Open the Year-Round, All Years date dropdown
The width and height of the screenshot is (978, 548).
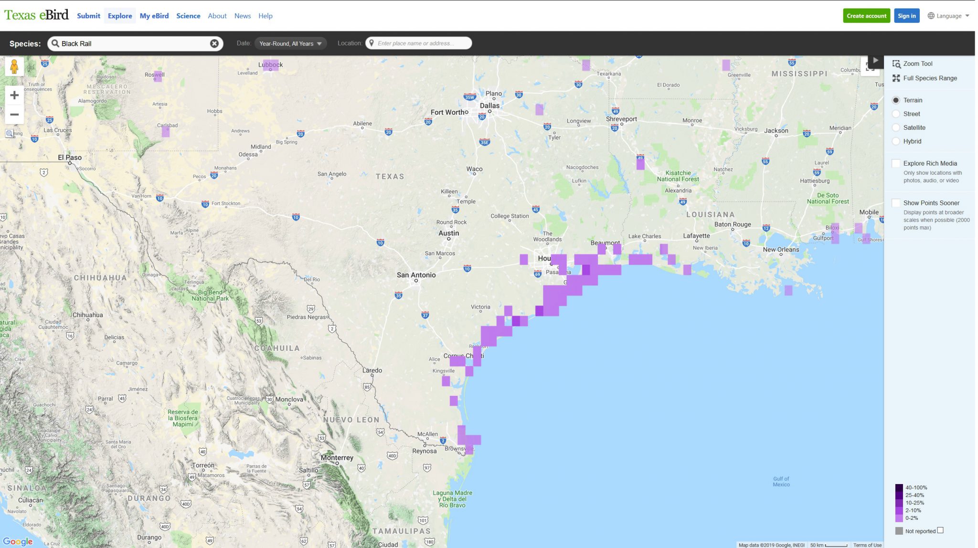(x=290, y=43)
